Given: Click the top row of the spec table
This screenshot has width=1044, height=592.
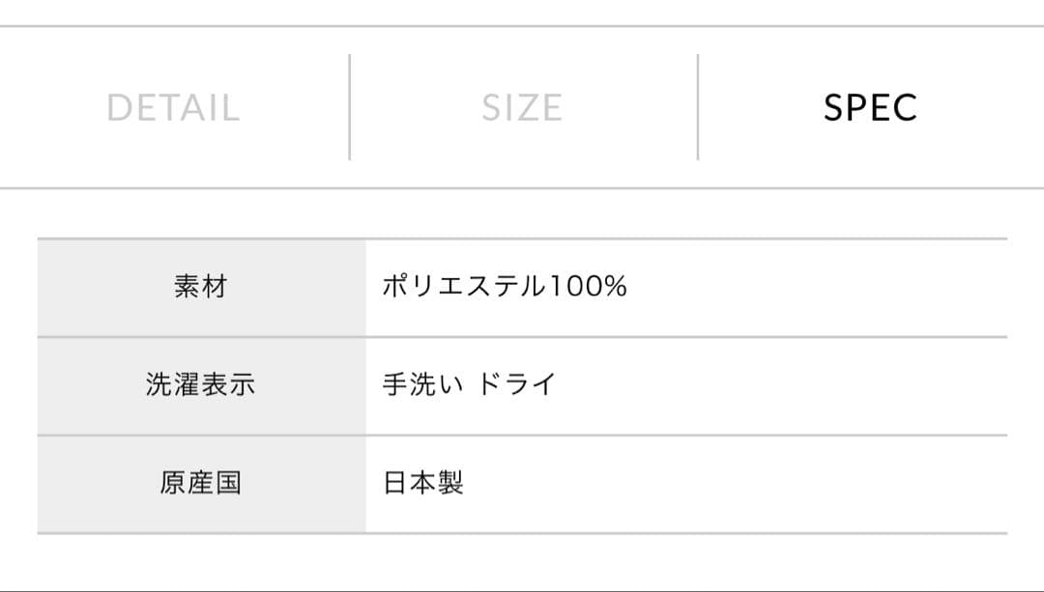Looking at the screenshot, I should pyautogui.click(x=522, y=287).
